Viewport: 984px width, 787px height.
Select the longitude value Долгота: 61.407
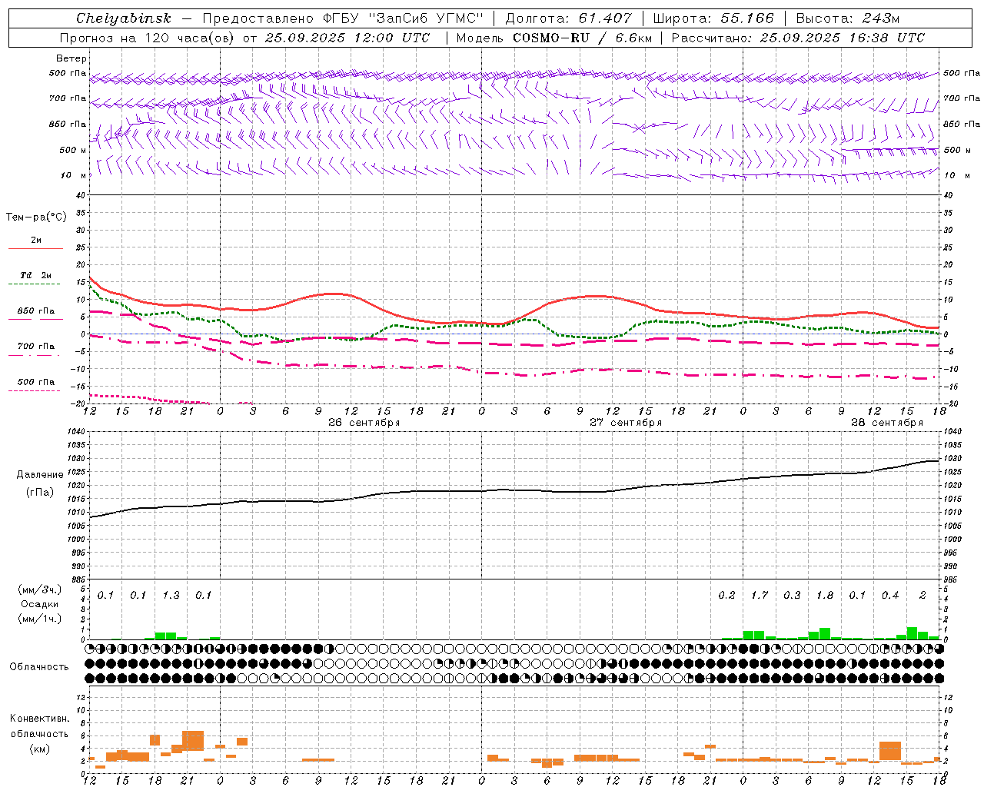[x=568, y=18]
